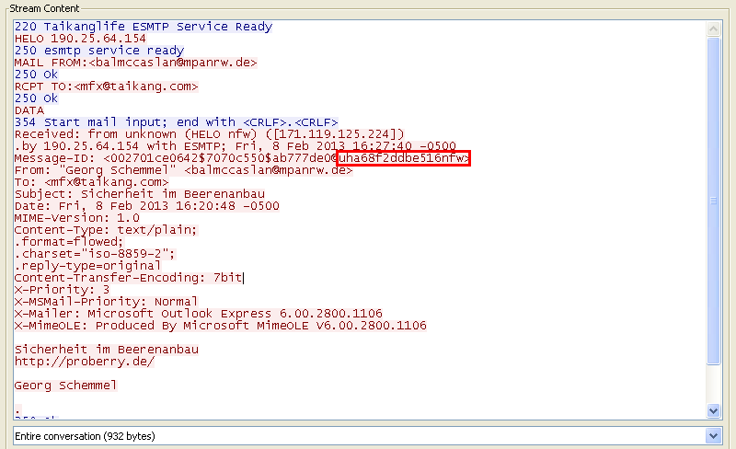Click the X-MimeOLE Produced By Microsoft line
The height and width of the screenshot is (449, 736).
point(220,326)
